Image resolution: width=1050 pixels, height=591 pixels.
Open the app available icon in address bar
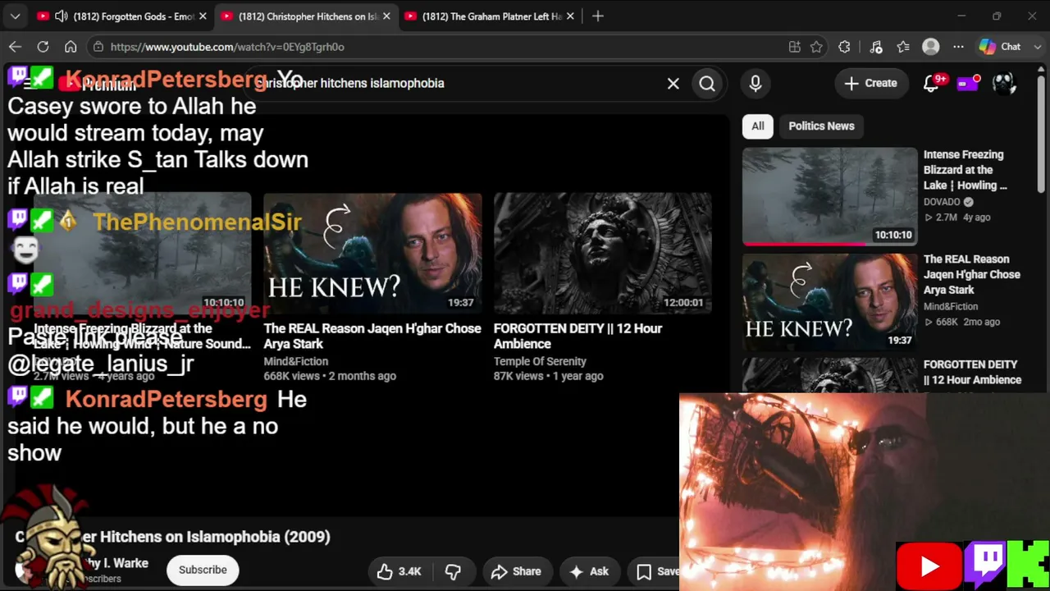click(x=794, y=47)
